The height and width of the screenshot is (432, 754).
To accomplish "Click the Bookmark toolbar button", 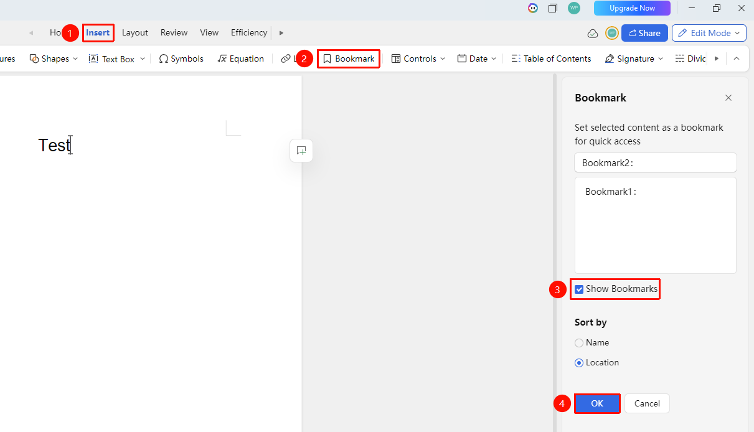I will pos(349,59).
